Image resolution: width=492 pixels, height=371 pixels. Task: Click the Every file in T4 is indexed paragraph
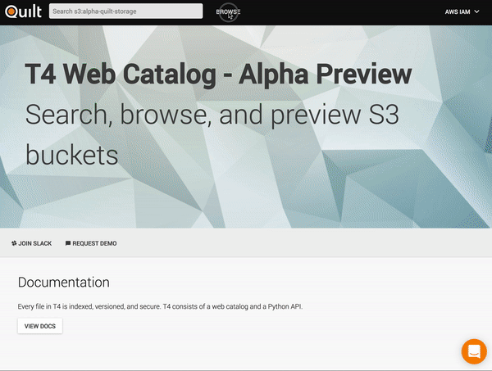[160, 306]
